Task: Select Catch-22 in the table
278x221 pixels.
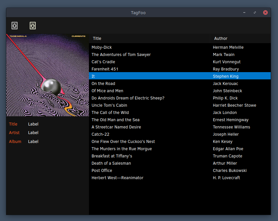Action: [180, 134]
